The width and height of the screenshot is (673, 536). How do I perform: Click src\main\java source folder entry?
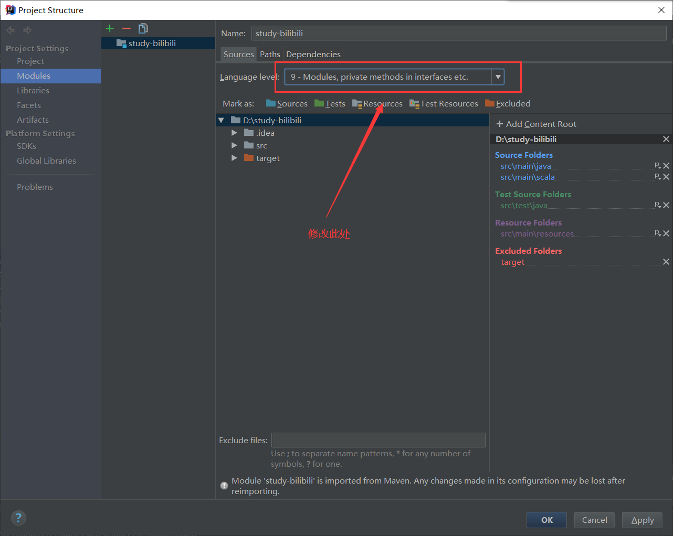click(526, 166)
